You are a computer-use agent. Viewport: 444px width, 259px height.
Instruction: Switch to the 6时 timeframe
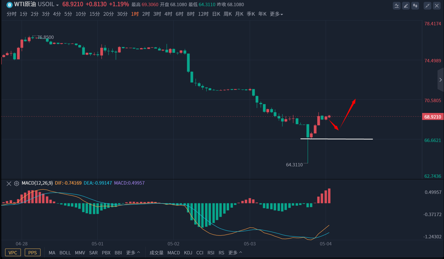pos(179,14)
